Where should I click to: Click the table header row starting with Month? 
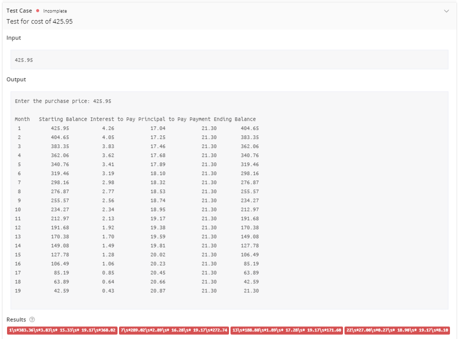[x=136, y=119]
